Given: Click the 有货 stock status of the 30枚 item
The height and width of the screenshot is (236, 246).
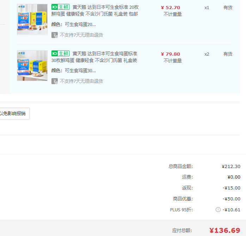Looking at the screenshot, I should (x=228, y=54).
